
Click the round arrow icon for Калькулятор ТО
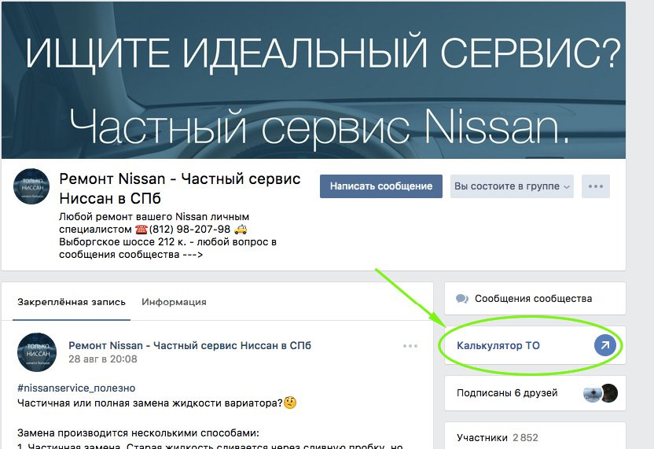tap(604, 345)
